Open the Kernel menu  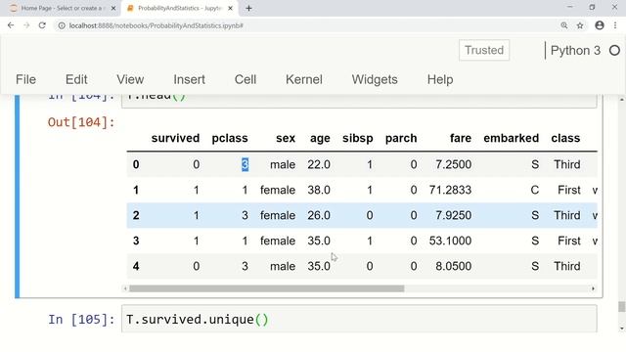tap(304, 79)
